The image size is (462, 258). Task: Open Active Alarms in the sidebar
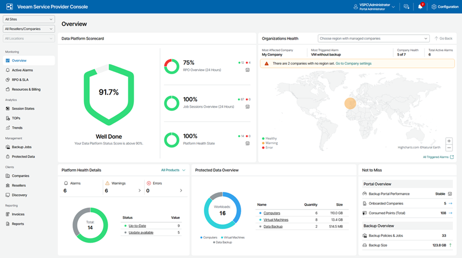22,70
